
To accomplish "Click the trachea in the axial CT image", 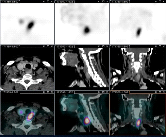I will [x=28, y=66].
